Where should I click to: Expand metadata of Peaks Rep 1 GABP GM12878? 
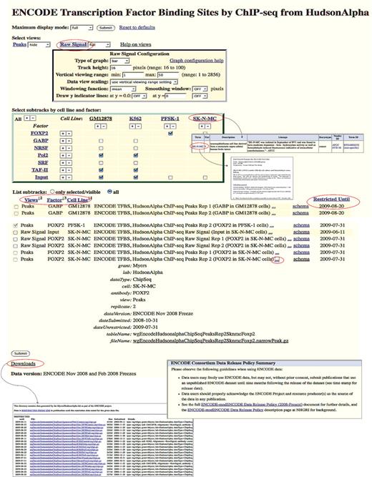[x=274, y=207]
